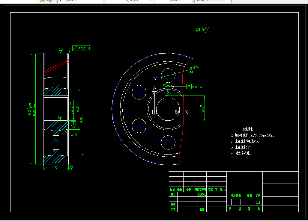
Task: Click the 比例 cell in title block
Action: (x=258, y=196)
